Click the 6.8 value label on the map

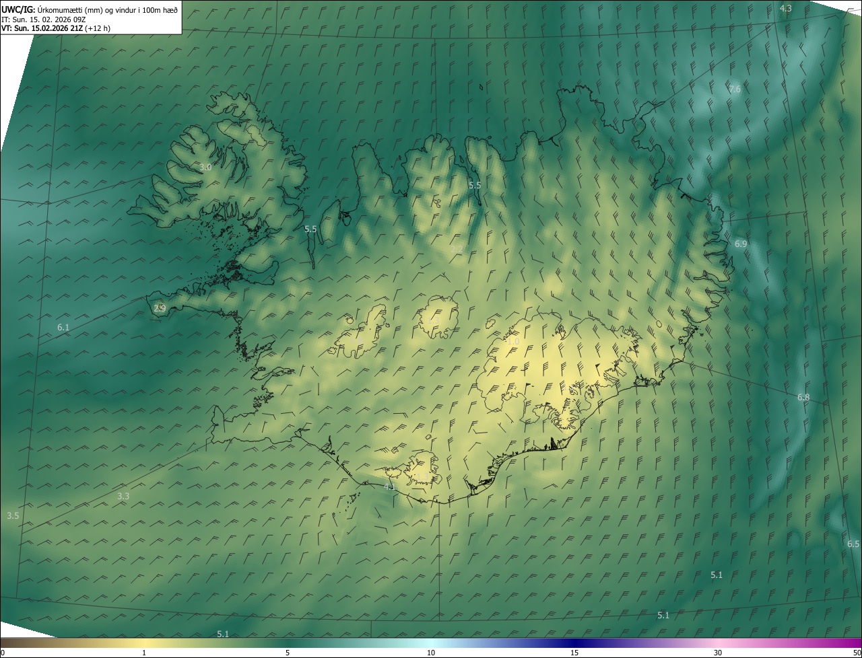point(803,398)
